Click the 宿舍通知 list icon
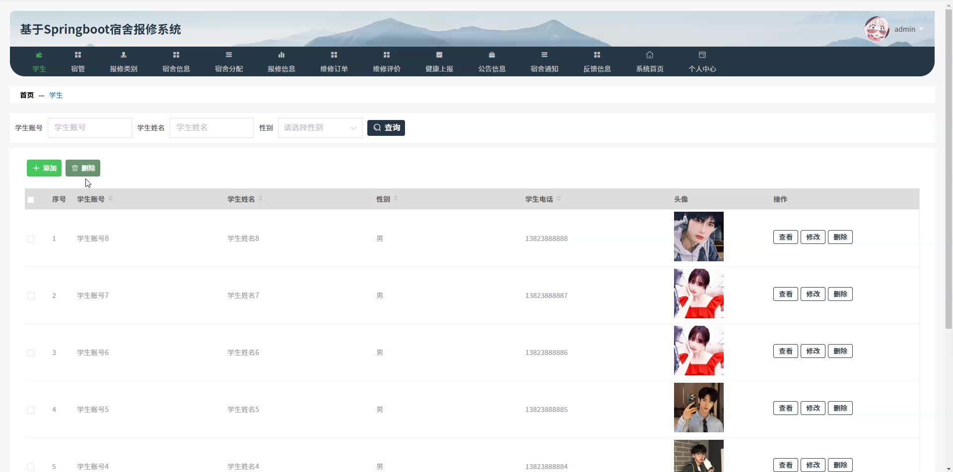This screenshot has width=953, height=472. (545, 55)
